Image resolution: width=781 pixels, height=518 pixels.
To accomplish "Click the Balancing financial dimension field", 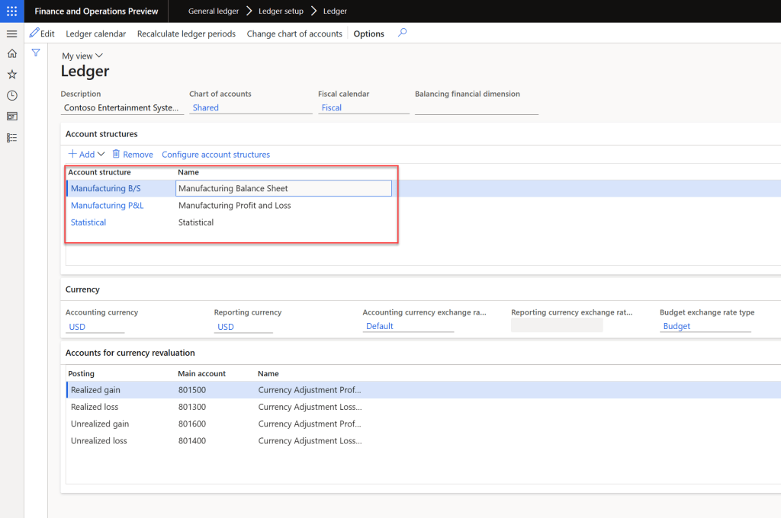I will (x=476, y=108).
